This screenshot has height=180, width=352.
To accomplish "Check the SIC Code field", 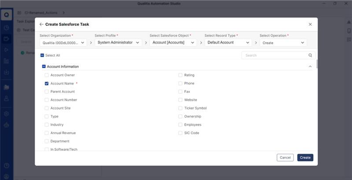I will (180, 133).
